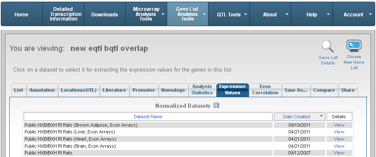Viewport: 376px width, 157px height.
Task: Expand About menu dropdown arrow
Action: tap(287, 14)
